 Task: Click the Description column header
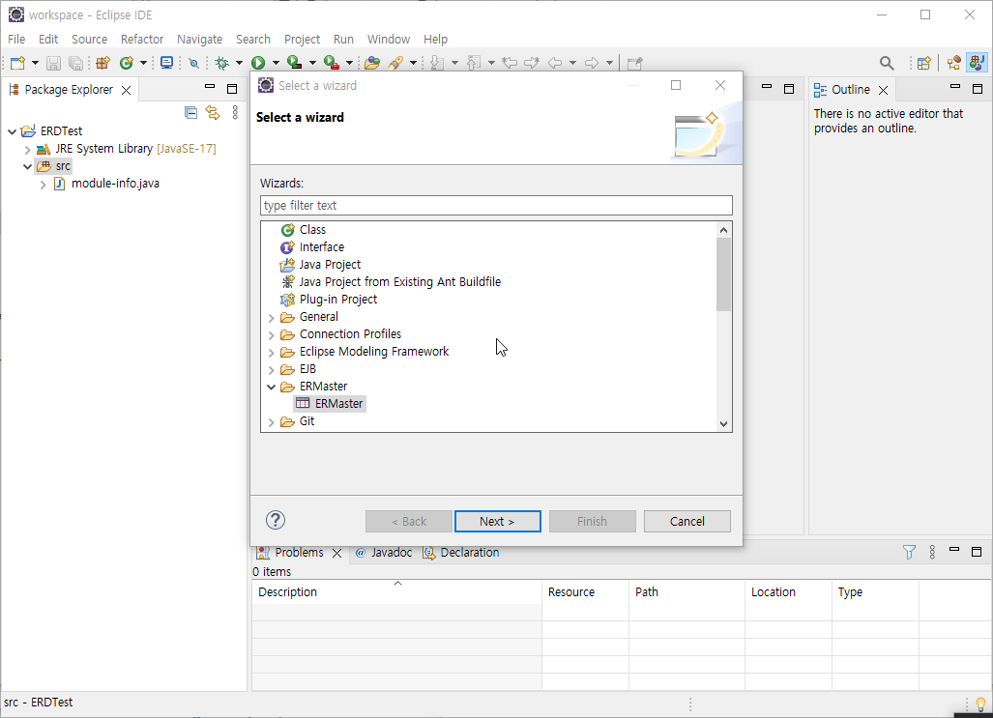point(396,592)
